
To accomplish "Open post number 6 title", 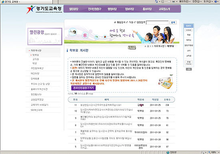I will [x=106, y=140].
